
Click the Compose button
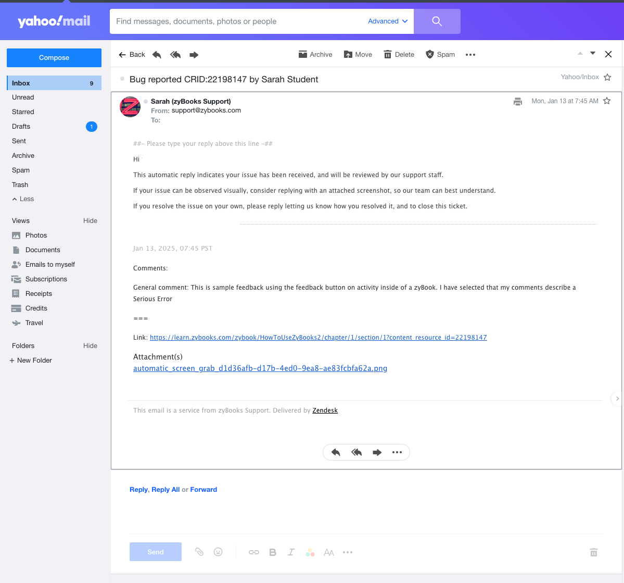tap(54, 58)
